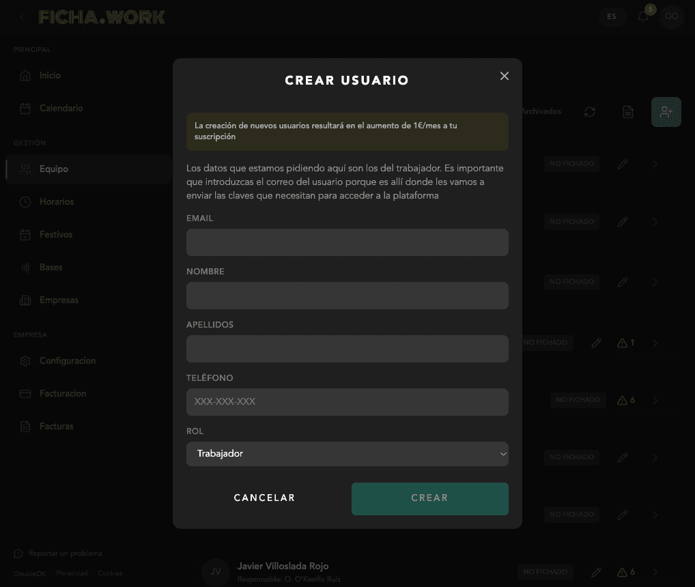Click the refresh team list icon
The width and height of the screenshot is (695, 587).
tap(590, 112)
